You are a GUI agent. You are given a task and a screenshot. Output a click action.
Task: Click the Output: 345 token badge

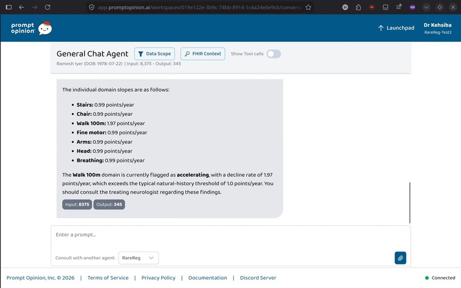point(109,205)
